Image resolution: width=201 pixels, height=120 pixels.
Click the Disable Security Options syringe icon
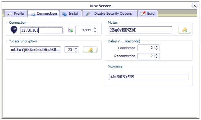coord(88,14)
